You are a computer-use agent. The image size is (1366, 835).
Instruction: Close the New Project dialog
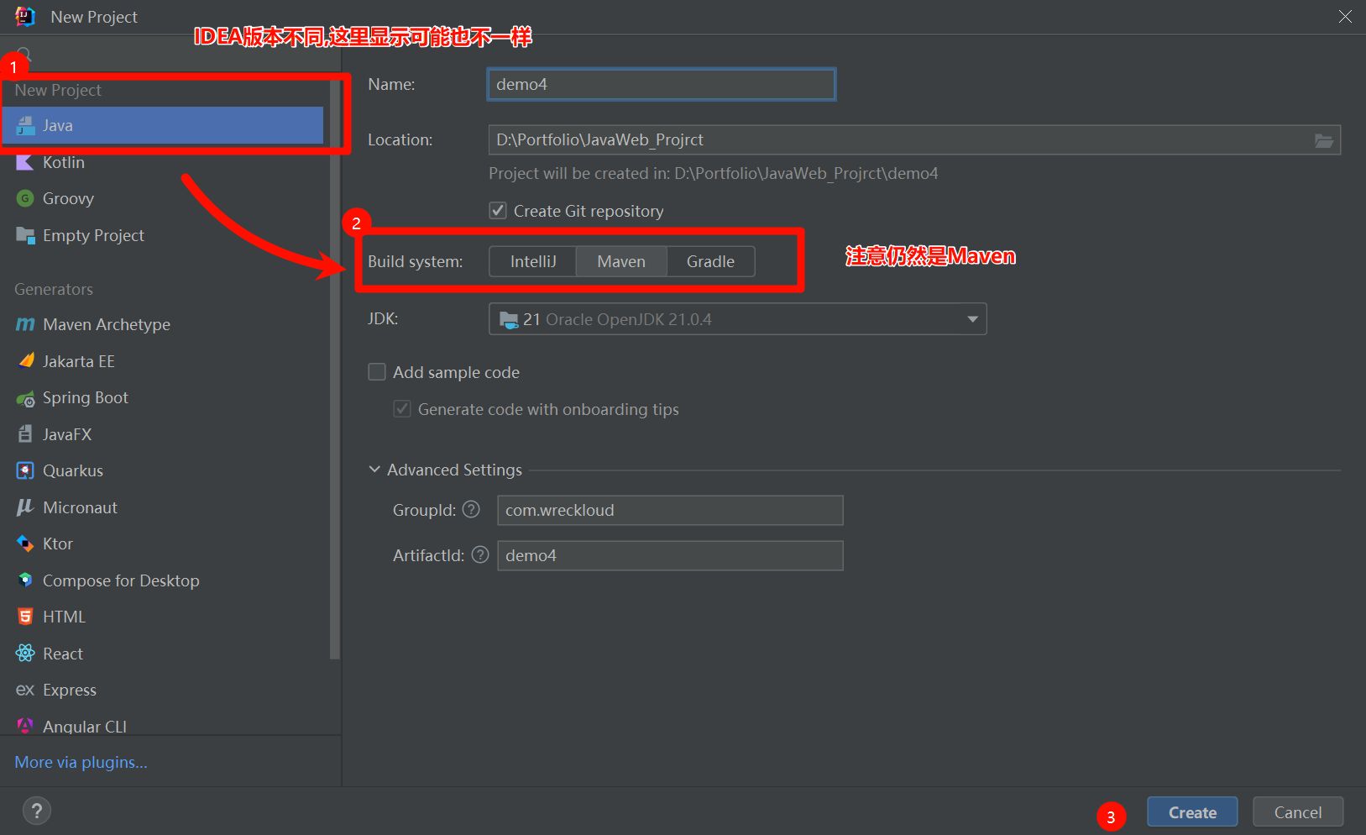click(x=1345, y=17)
